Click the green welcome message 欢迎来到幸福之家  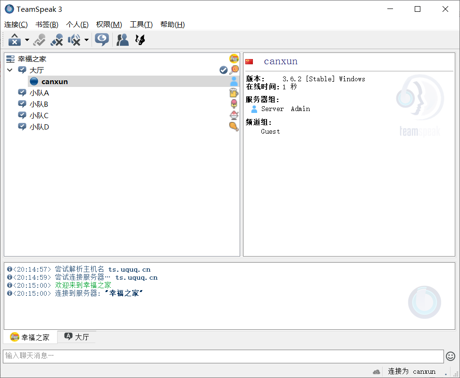click(x=83, y=285)
